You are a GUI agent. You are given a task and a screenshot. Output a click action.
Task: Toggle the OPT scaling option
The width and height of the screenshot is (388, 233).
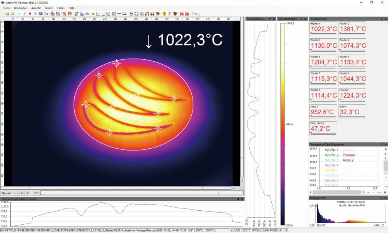click(x=36, y=193)
